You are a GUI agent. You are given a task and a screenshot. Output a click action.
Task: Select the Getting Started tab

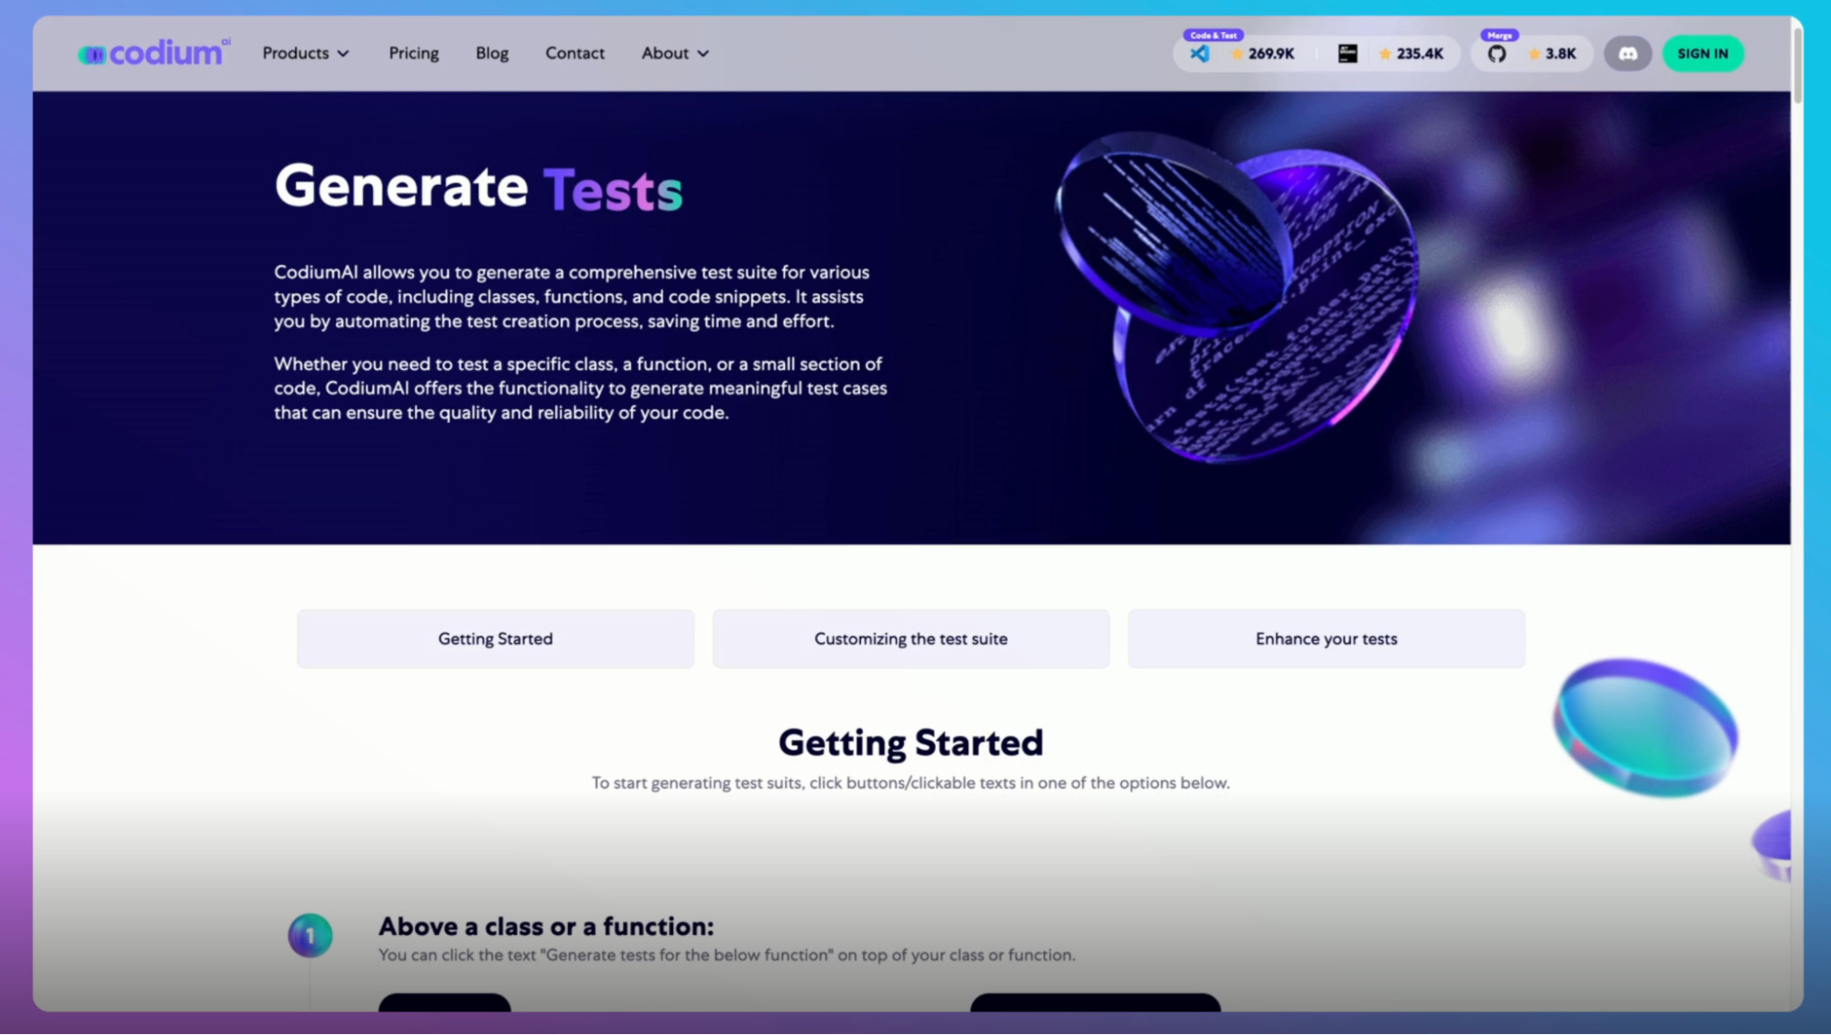(x=496, y=638)
